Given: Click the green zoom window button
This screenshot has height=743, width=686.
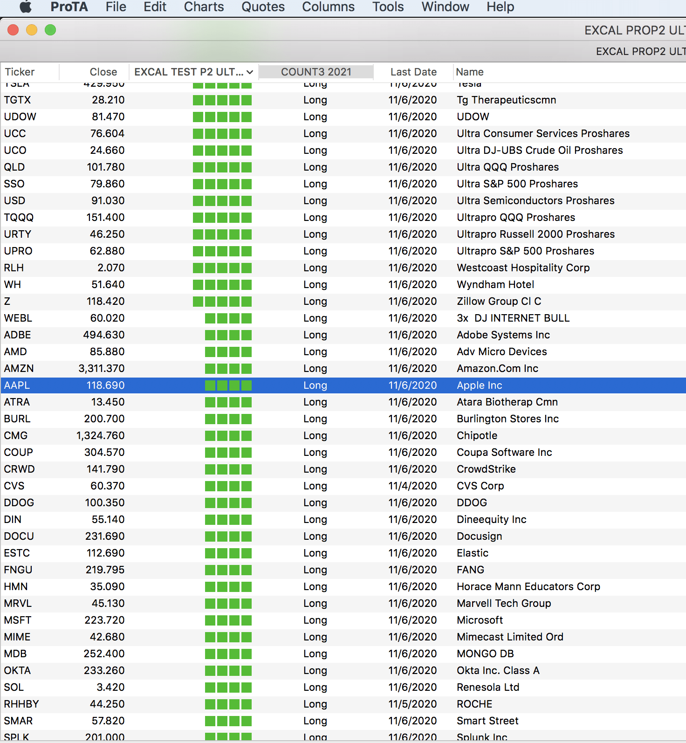Looking at the screenshot, I should pyautogui.click(x=50, y=30).
